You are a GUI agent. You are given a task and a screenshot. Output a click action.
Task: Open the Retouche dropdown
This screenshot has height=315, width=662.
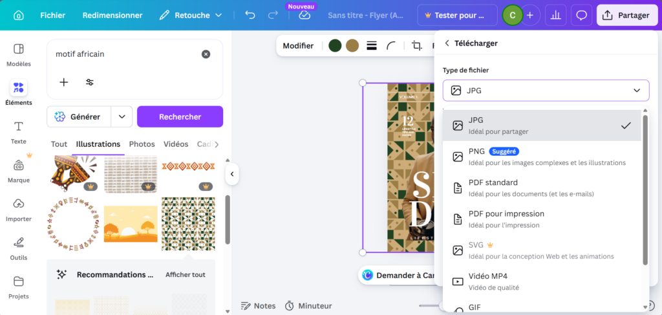[191, 16]
